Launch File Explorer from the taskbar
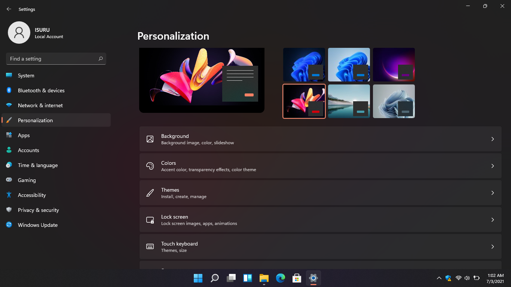The width and height of the screenshot is (511, 287). point(264,278)
